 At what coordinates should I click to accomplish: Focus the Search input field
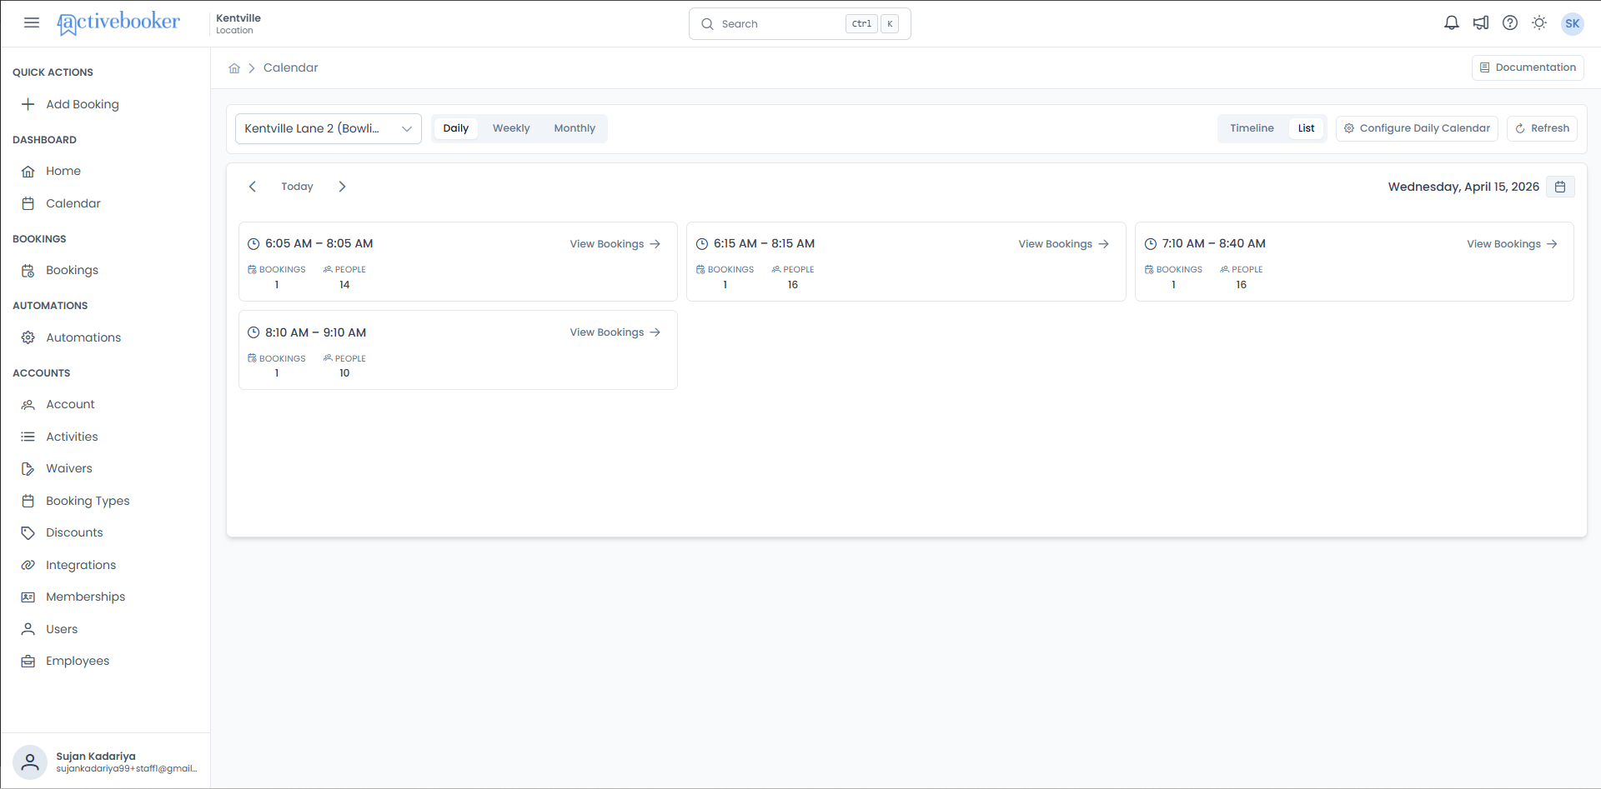[x=800, y=24]
